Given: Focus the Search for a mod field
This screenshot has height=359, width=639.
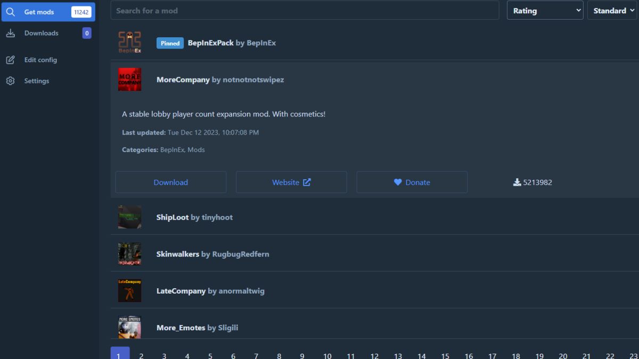Looking at the screenshot, I should (x=305, y=11).
